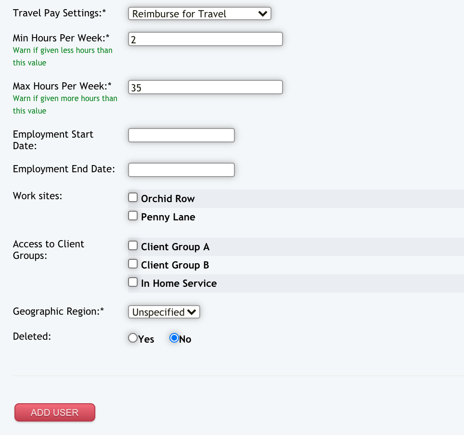Check the Orchid Row work site checkbox
Screen dimensions: 464x435
133,198
